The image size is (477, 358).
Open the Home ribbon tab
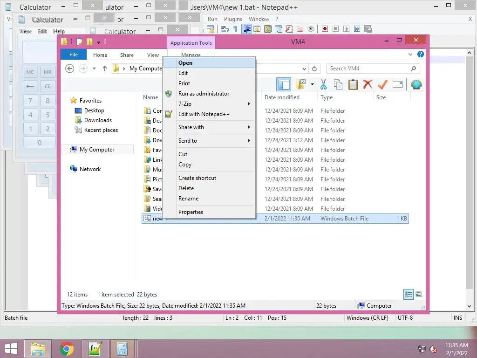100,55
